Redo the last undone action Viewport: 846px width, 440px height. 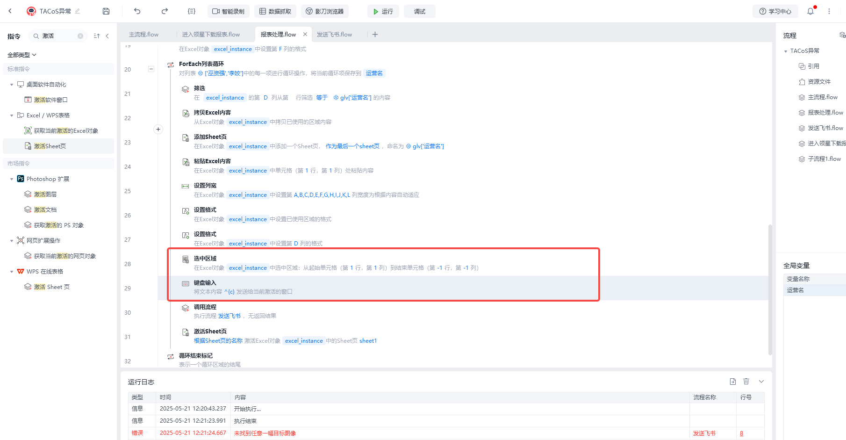(165, 11)
